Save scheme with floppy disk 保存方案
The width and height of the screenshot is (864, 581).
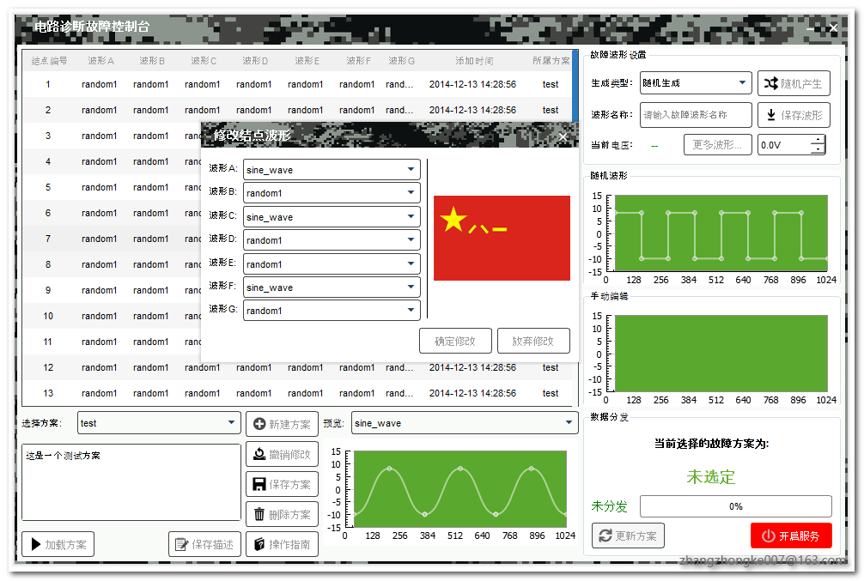pos(282,484)
